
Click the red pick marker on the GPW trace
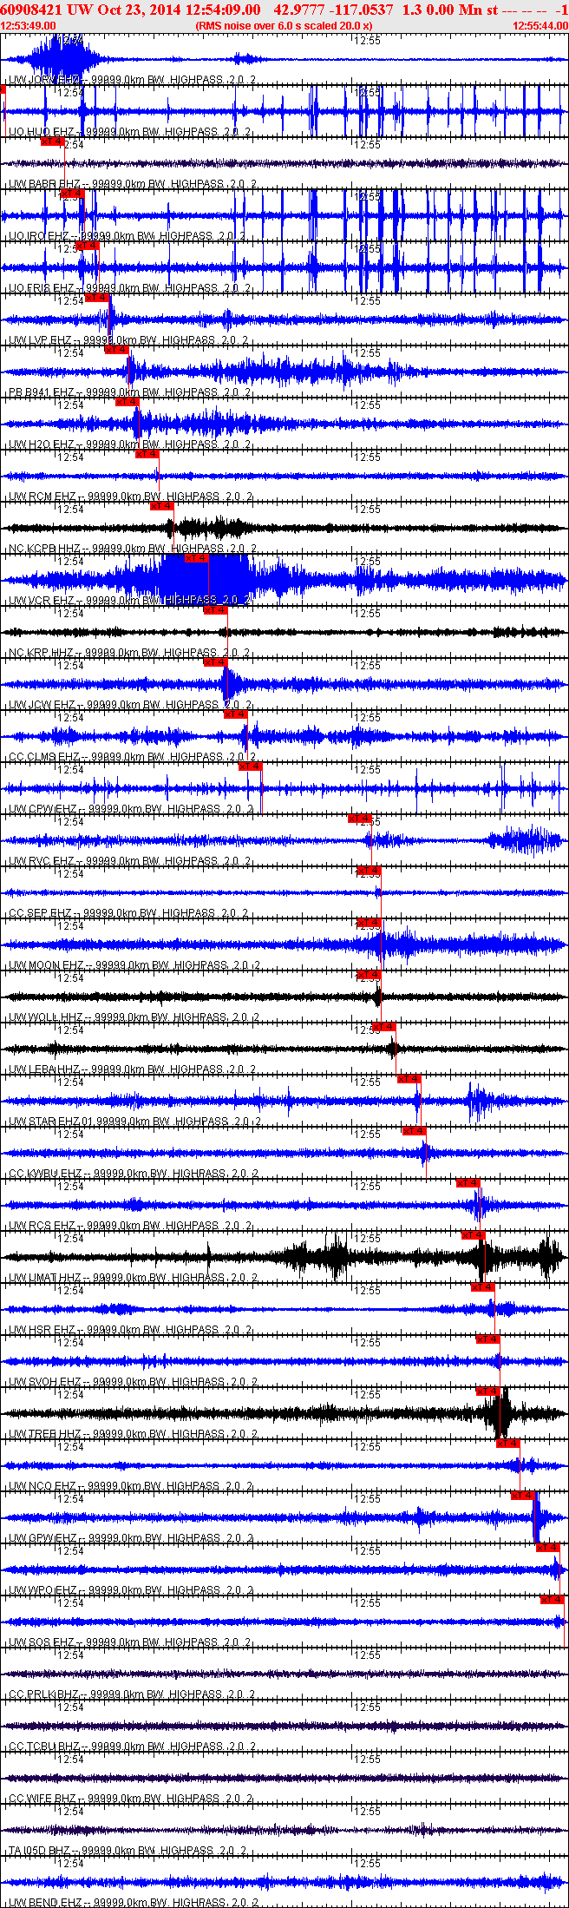click(x=523, y=1496)
